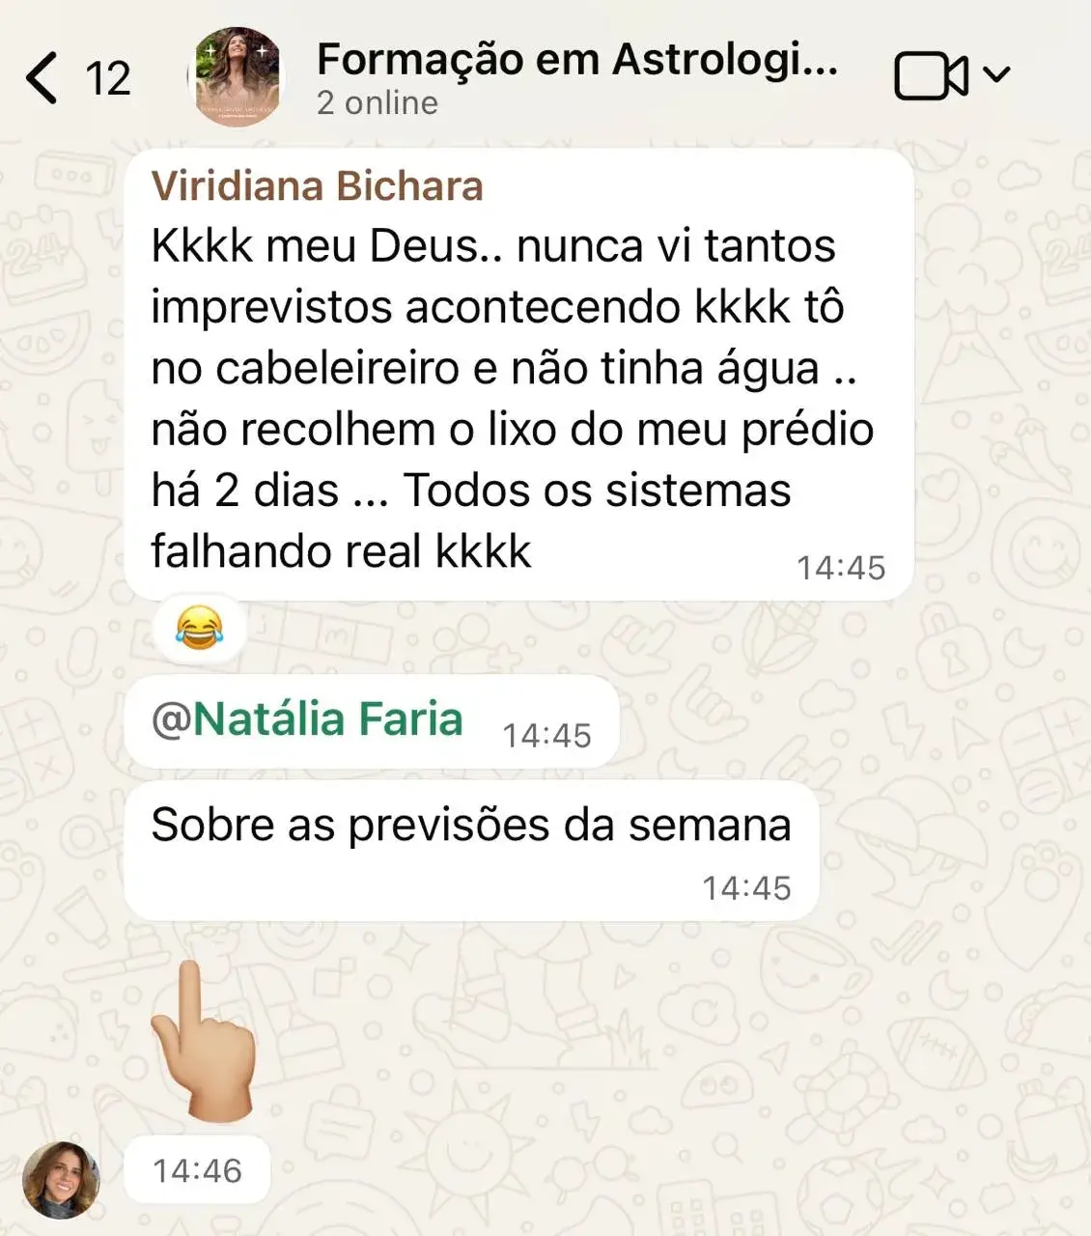Tap the laughing emoji reaction
Screen dimensions: 1091x1236
(x=200, y=628)
